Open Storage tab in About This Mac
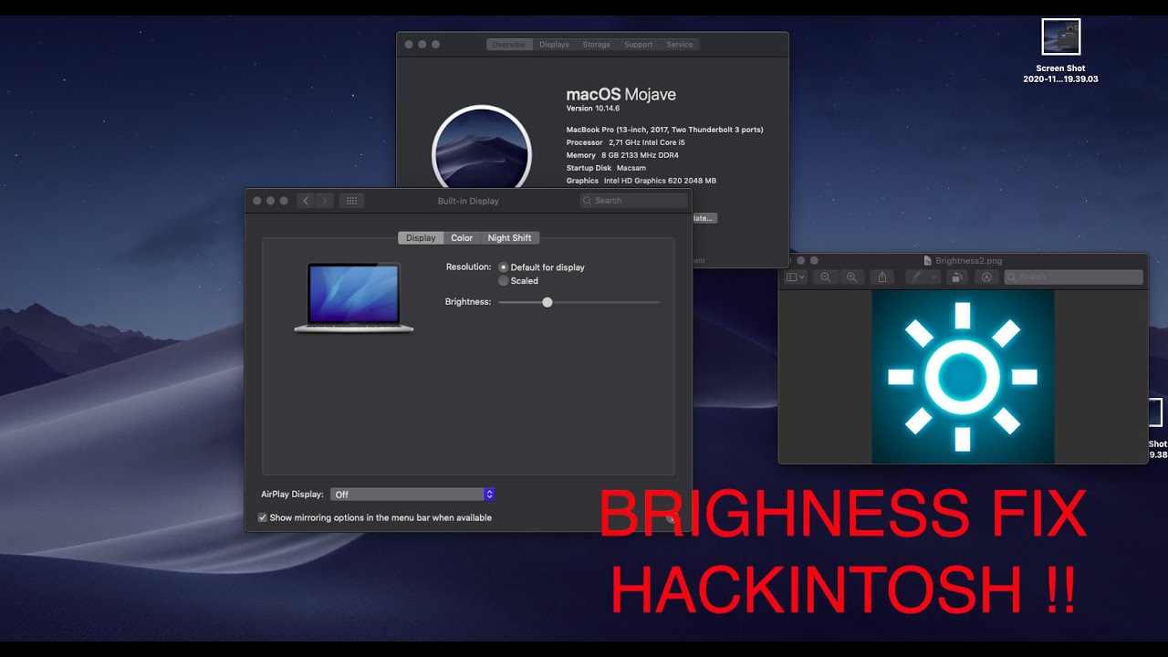This screenshot has height=657, width=1168. [x=597, y=45]
